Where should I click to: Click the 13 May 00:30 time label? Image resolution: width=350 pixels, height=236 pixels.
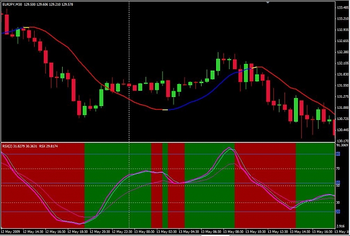coord(144,232)
